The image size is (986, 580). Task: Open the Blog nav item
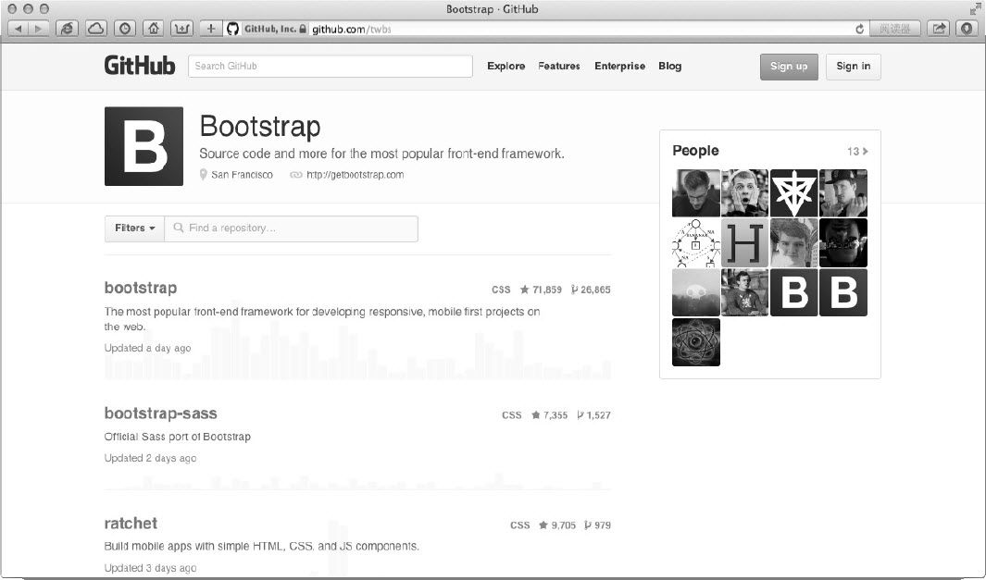click(669, 66)
